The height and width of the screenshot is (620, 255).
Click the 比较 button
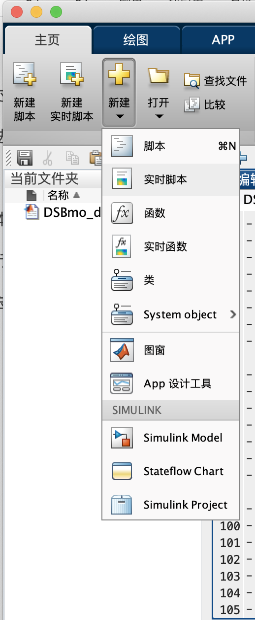205,104
